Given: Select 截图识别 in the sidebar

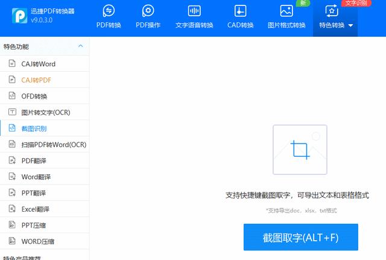Looking at the screenshot, I should coord(45,128).
